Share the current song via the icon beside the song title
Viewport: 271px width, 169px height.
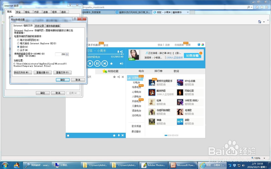(121, 52)
